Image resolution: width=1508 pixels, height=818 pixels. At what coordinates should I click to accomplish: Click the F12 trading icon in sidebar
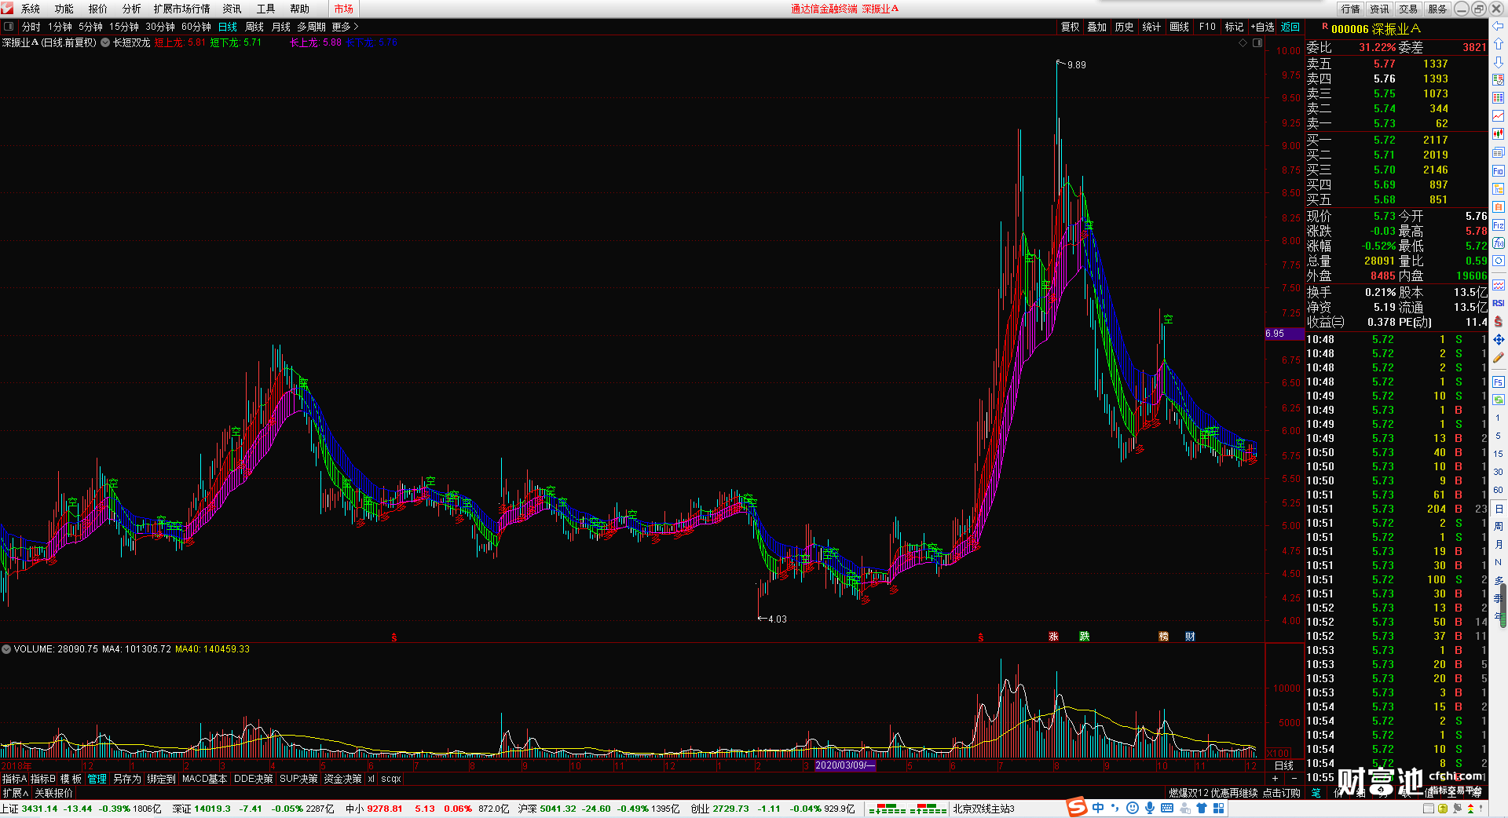1499,225
